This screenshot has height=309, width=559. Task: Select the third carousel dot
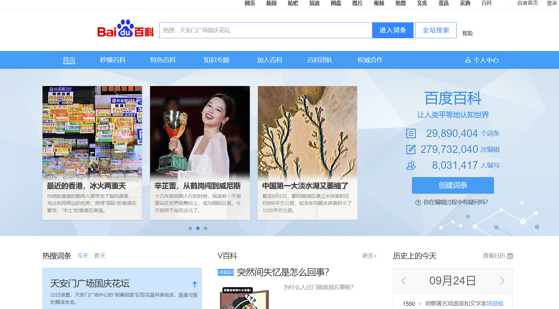[206, 228]
